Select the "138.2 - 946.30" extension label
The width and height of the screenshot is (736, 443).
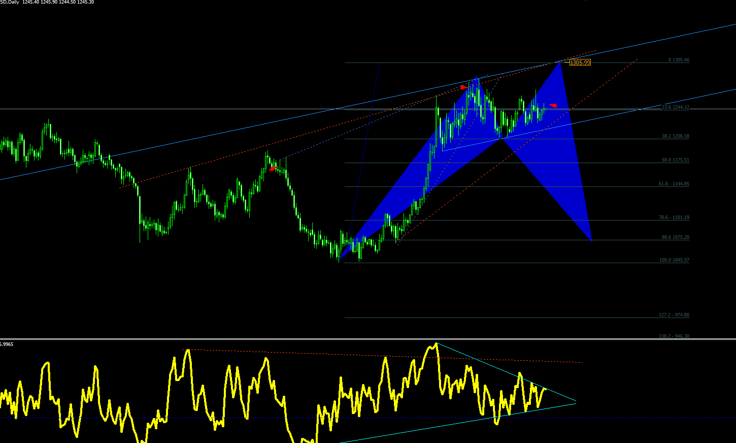[x=674, y=336]
